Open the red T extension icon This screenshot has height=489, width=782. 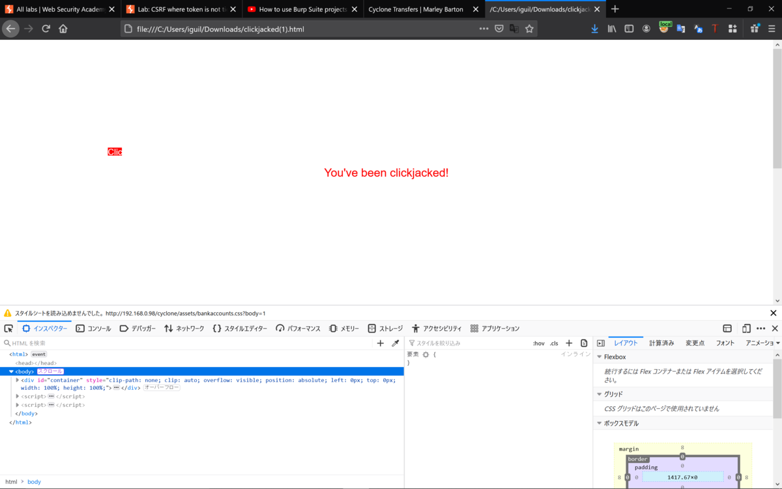(x=715, y=29)
